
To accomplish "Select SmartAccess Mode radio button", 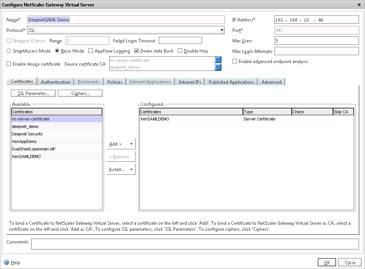I will tap(9, 51).
